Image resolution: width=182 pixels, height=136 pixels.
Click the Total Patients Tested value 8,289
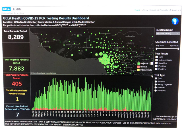[16, 37]
